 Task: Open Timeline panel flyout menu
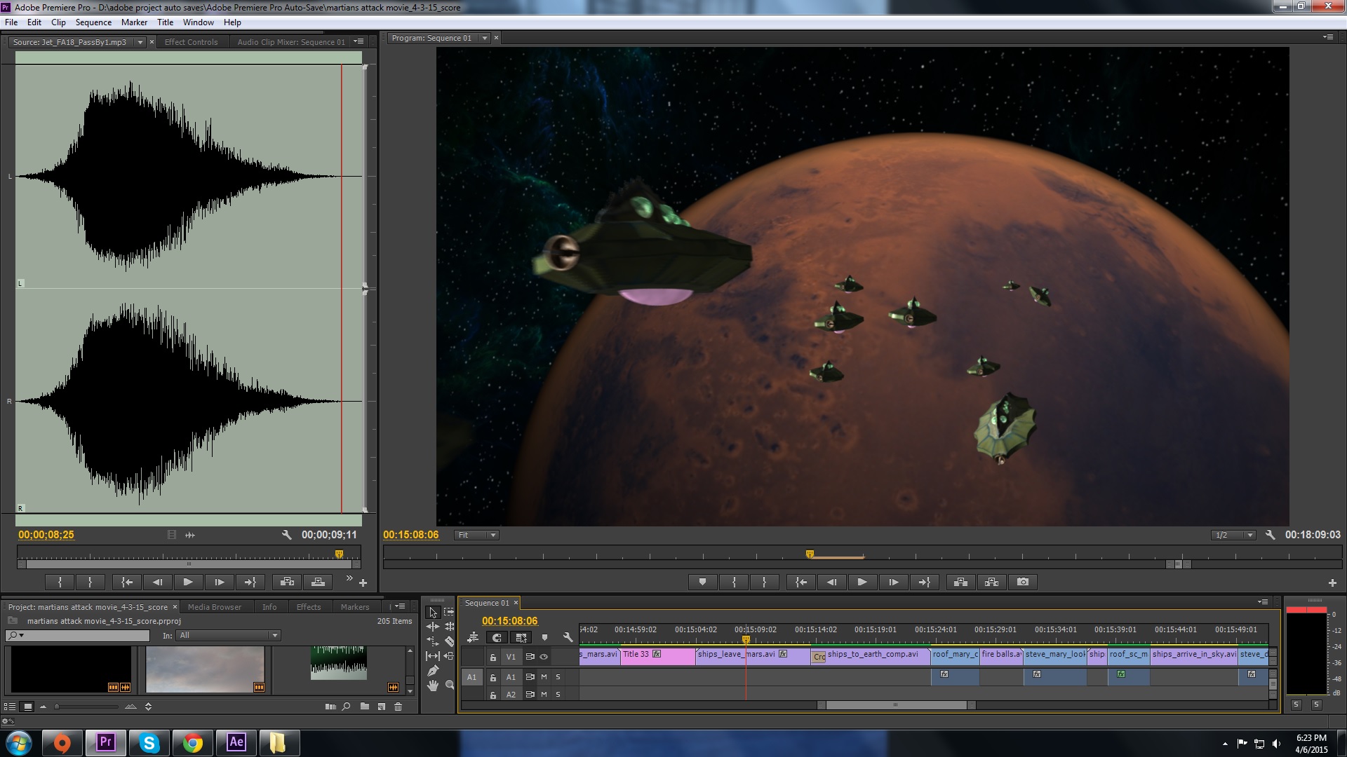(x=1262, y=602)
